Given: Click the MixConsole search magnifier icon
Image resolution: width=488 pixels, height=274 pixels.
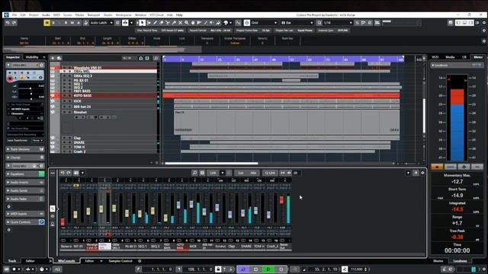Looking at the screenshot, I should point(194,173).
